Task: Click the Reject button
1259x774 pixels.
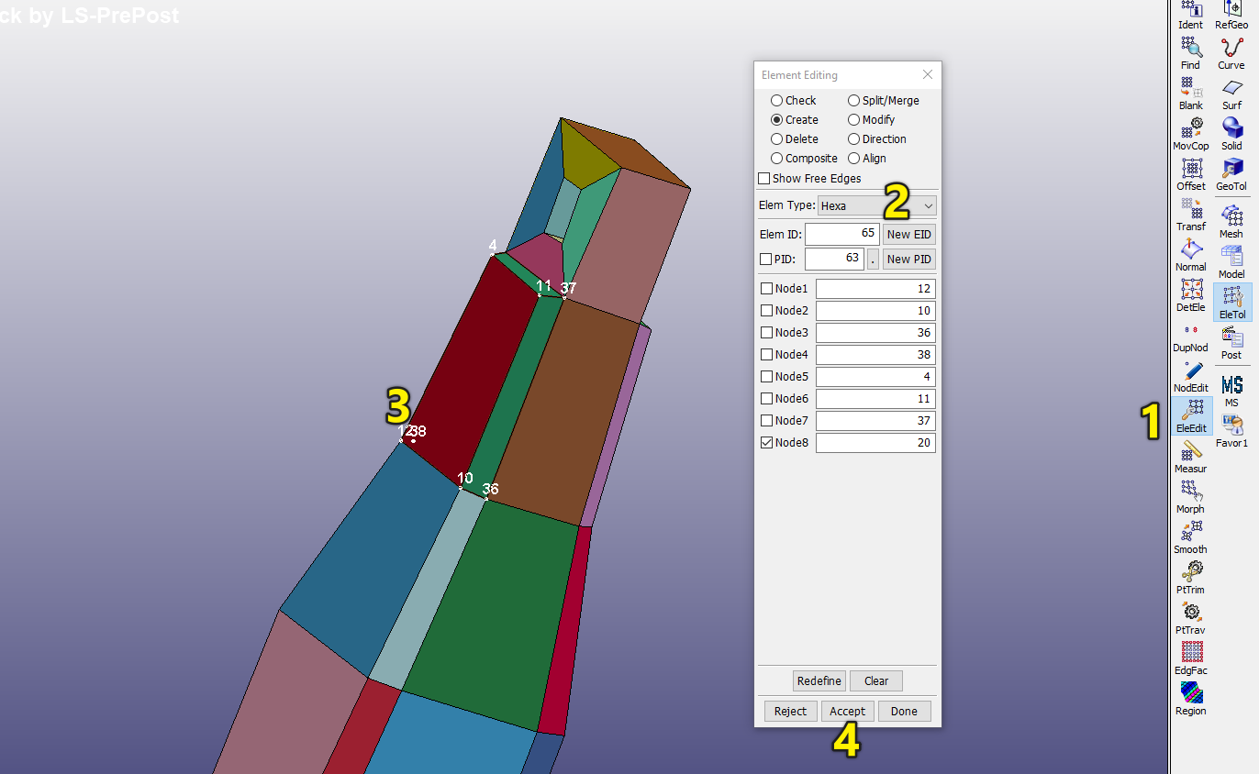Action: tap(790, 712)
